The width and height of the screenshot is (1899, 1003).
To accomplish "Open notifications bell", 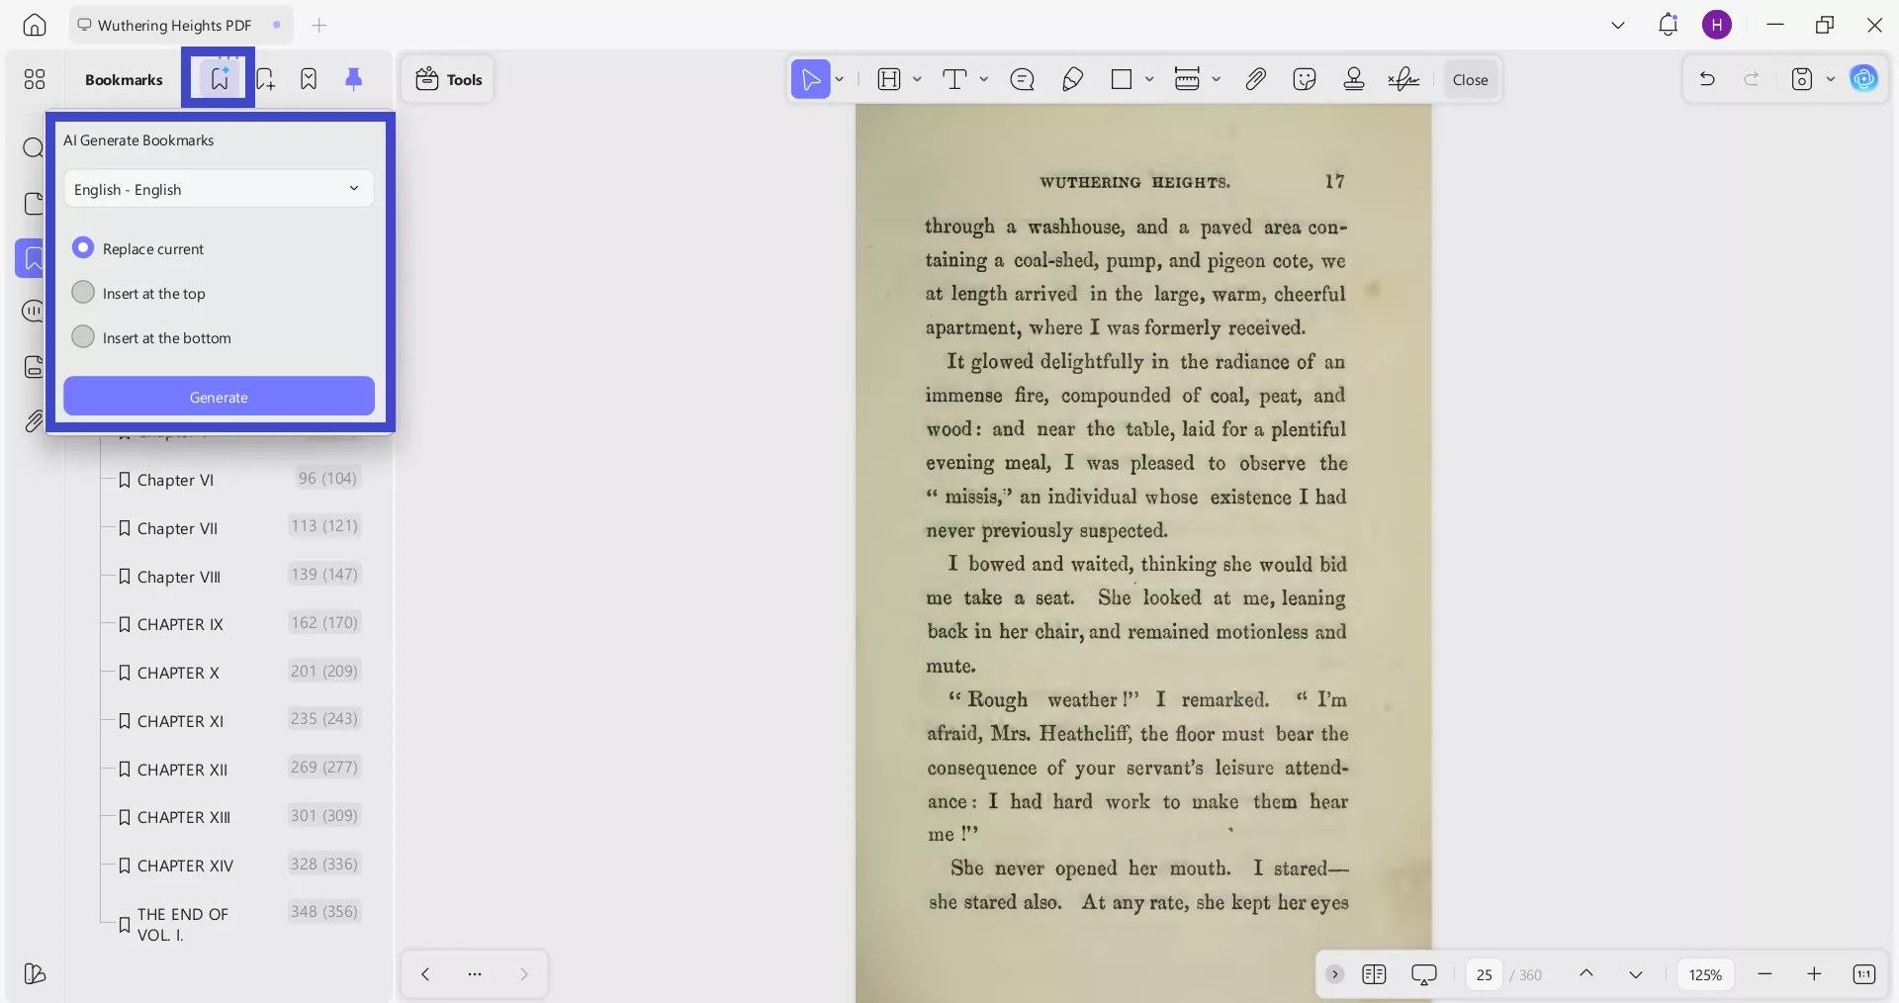I will 1668,25.
